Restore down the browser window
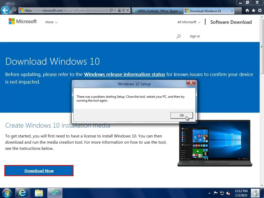264x198 pixels. (x=247, y=3)
